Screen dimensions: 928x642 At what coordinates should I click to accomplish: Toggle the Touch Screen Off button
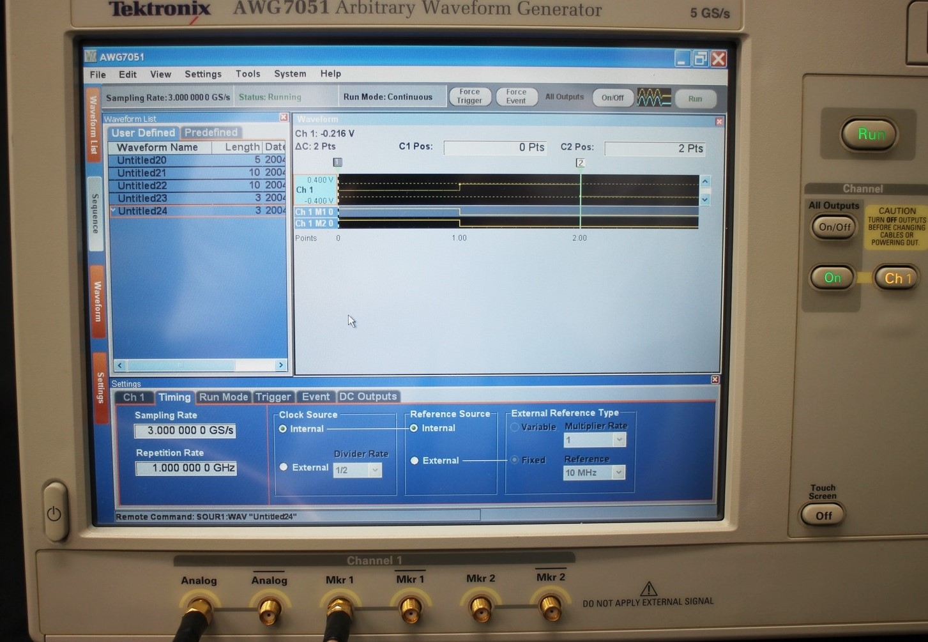(823, 516)
